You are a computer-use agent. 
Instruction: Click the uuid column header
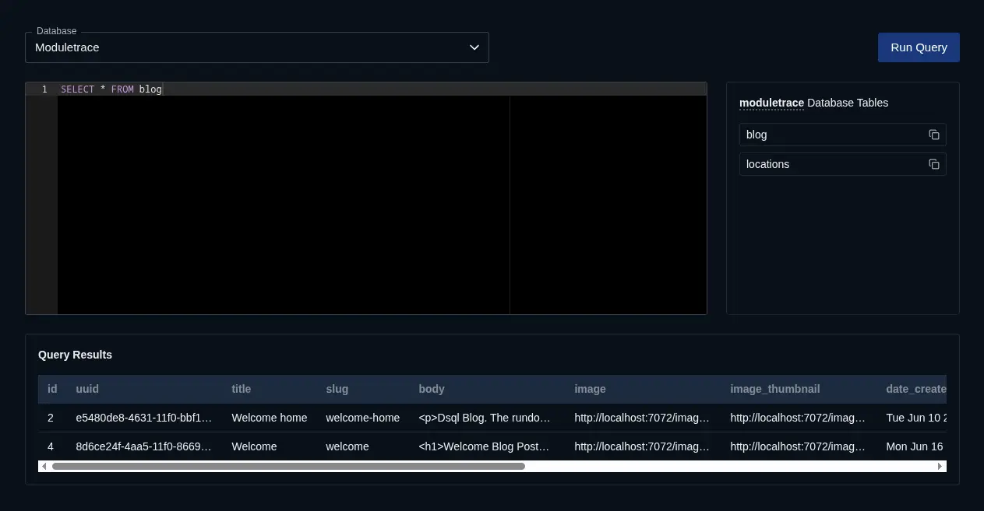click(x=86, y=389)
